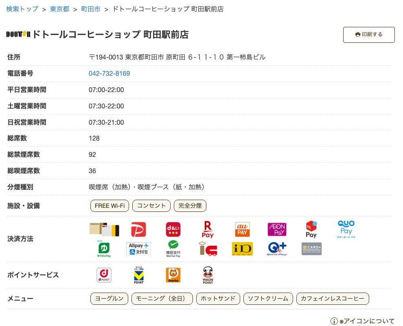
Task: Choose the au PAY icon
Action: (242, 229)
